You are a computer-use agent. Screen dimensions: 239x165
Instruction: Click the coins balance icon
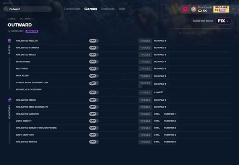click(x=200, y=11)
